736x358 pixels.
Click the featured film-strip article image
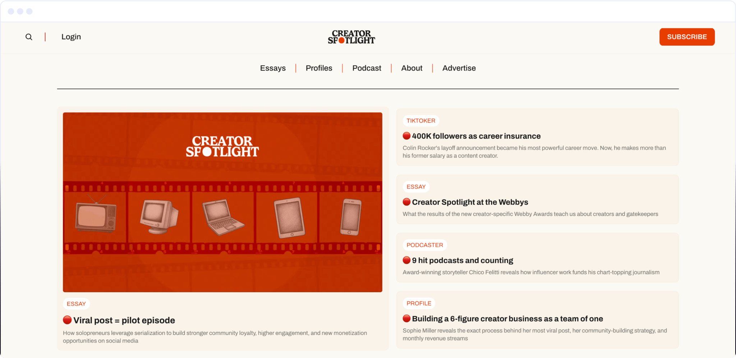tap(222, 202)
